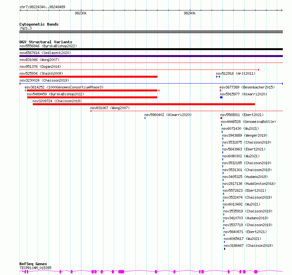This screenshot has width=292, height=275.
Task: Open nsv6567614 (Sedlazeck2020) variant label
Action: coord(45,53)
